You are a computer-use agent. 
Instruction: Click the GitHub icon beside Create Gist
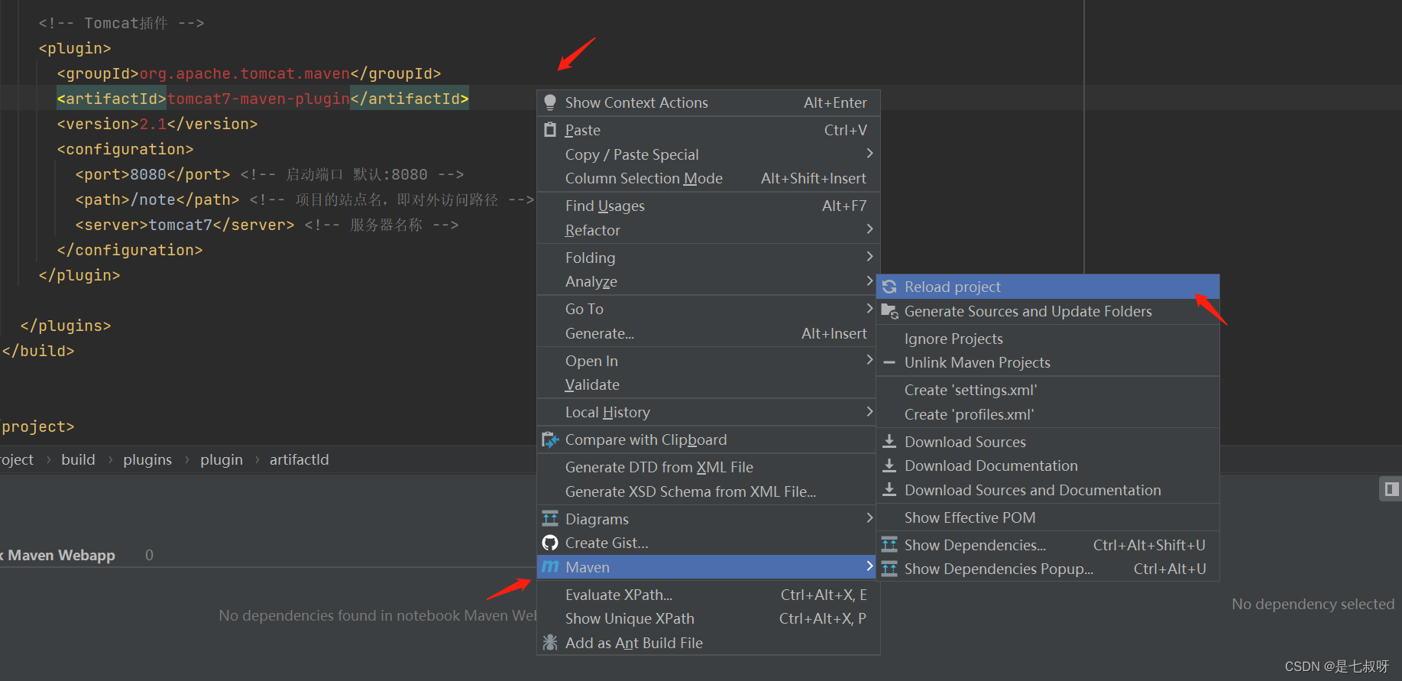pyautogui.click(x=549, y=543)
